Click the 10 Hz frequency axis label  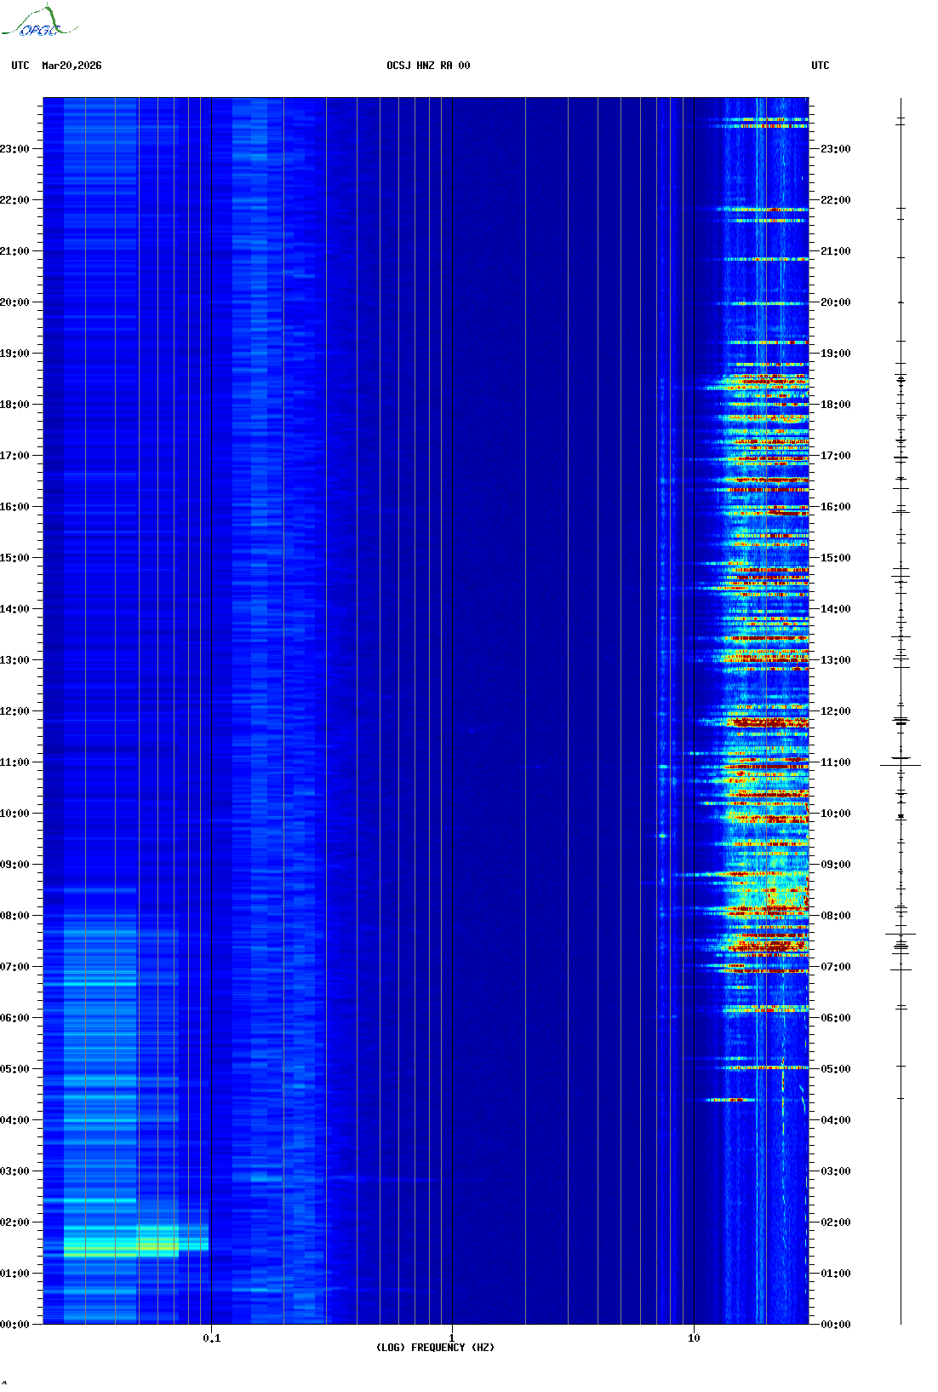(694, 1338)
